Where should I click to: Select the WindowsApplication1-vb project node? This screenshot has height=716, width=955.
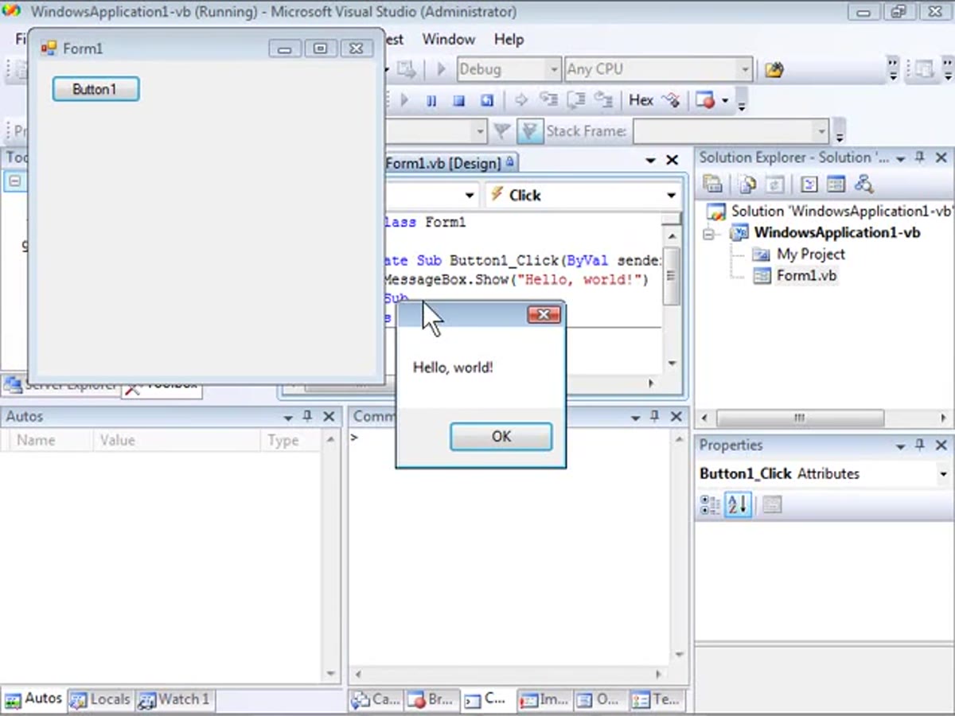(837, 232)
